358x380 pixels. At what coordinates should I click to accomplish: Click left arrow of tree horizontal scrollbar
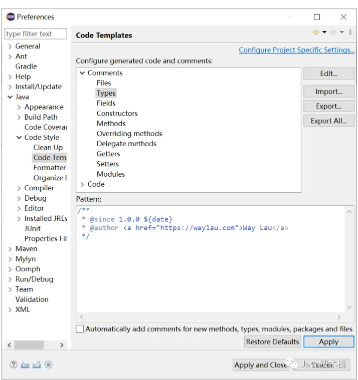[x=10, y=345]
